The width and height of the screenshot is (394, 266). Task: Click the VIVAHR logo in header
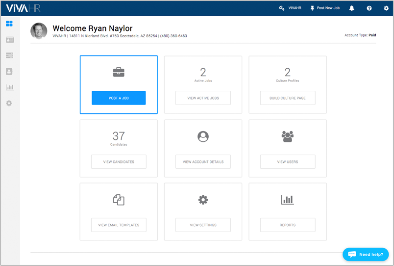23,8
